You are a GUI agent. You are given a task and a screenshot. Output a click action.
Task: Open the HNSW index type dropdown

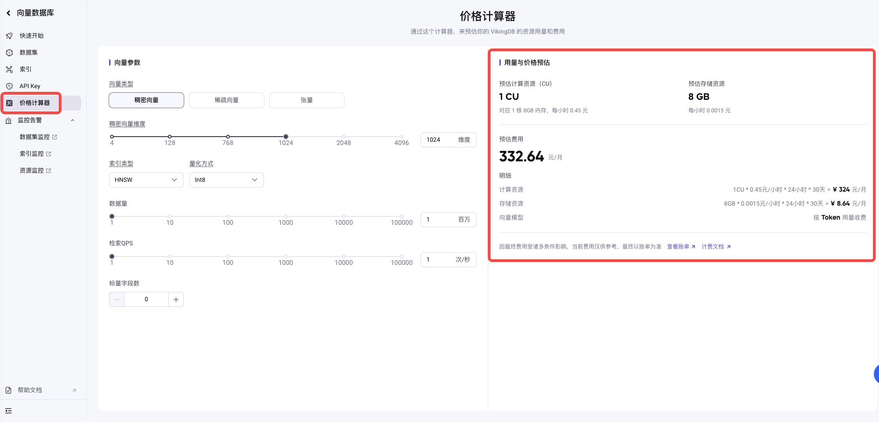[146, 180]
